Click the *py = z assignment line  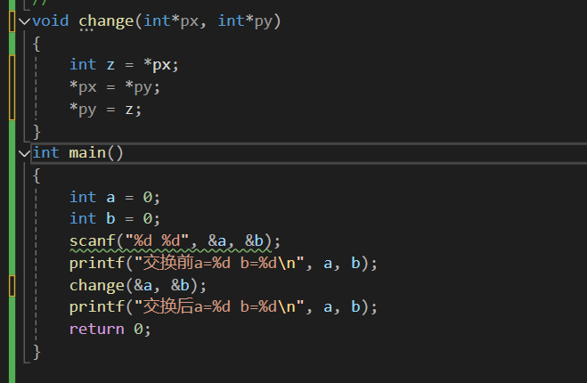[x=106, y=109]
